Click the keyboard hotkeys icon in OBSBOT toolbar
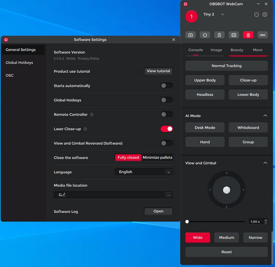 pos(234,35)
